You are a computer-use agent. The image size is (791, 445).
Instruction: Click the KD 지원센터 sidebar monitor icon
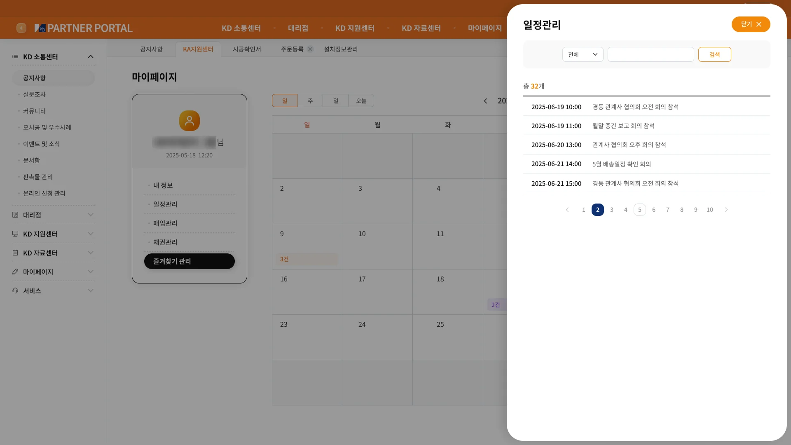coord(15,234)
